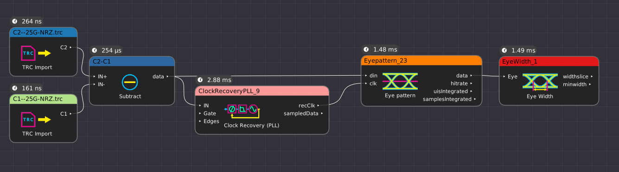
Task: Click the clock icon beside 264 ns
Action: point(15,21)
